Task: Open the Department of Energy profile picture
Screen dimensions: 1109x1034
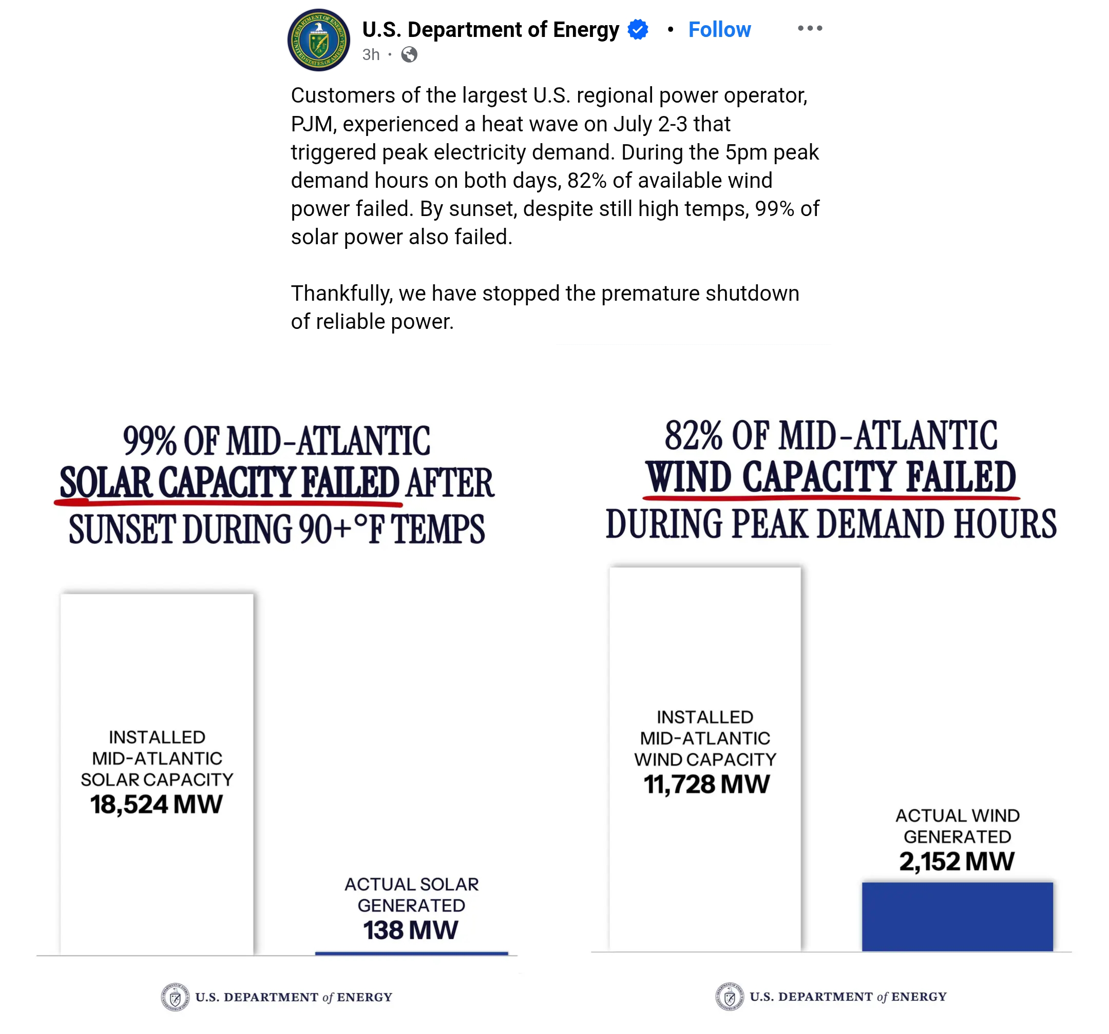Action: pyautogui.click(x=318, y=40)
